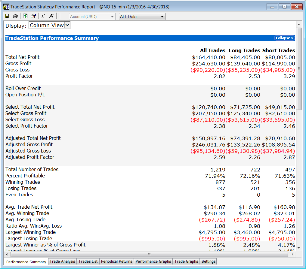Open the Periodical Returns tab
This screenshot has width=306, height=269.
coord(117,261)
